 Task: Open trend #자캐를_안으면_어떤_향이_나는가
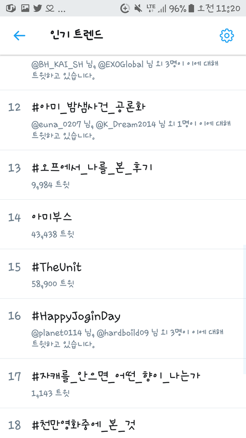[x=123, y=383]
